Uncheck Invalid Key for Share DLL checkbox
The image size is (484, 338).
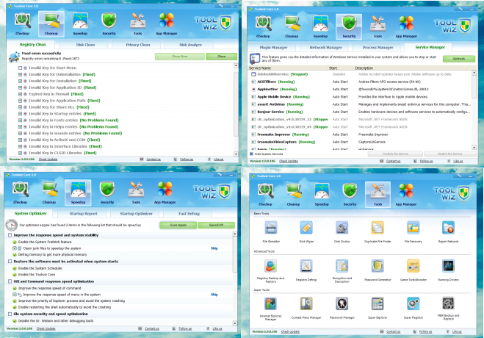[x=20, y=107]
